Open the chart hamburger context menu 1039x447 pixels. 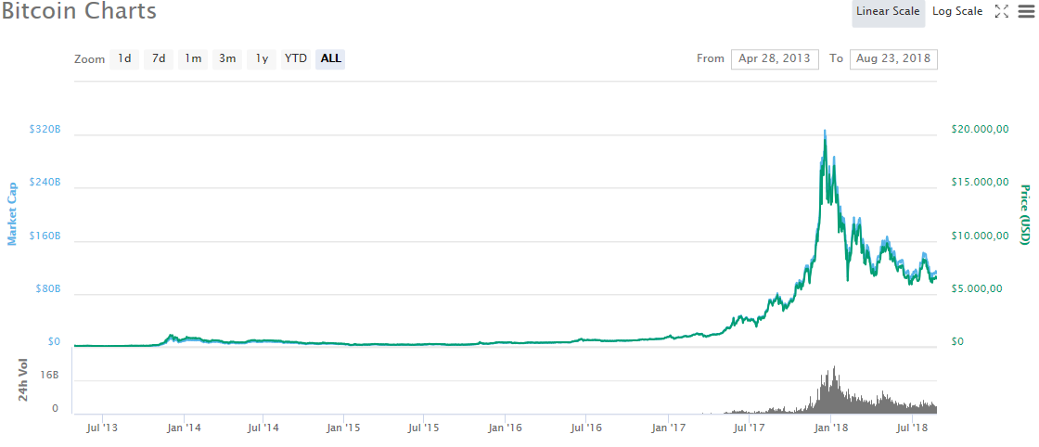coord(1024,12)
